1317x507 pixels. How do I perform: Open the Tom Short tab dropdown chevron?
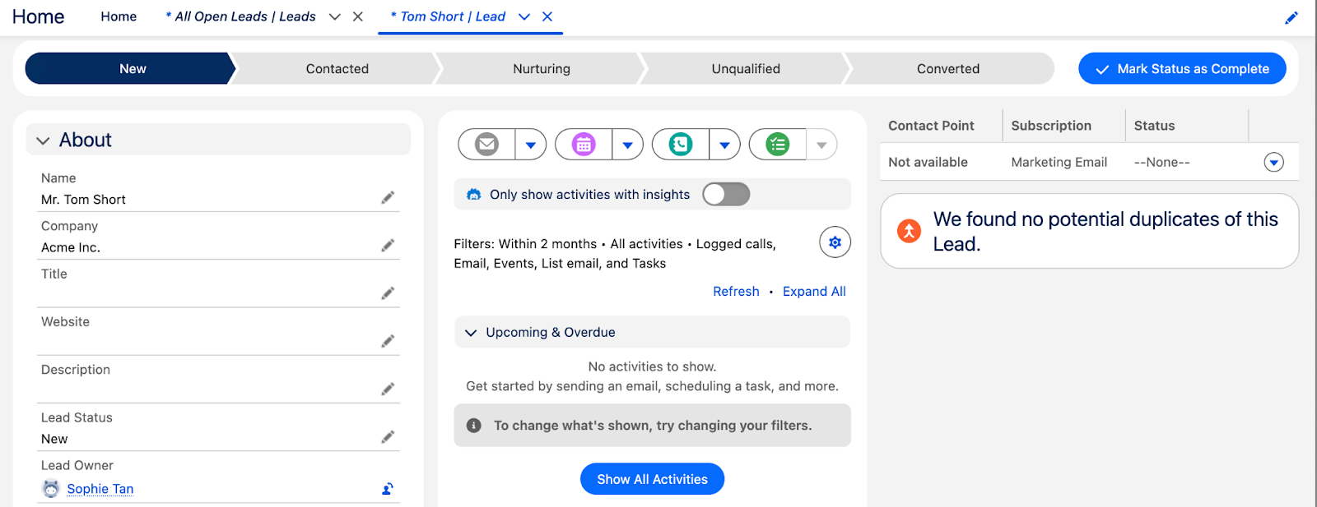pyautogui.click(x=524, y=16)
